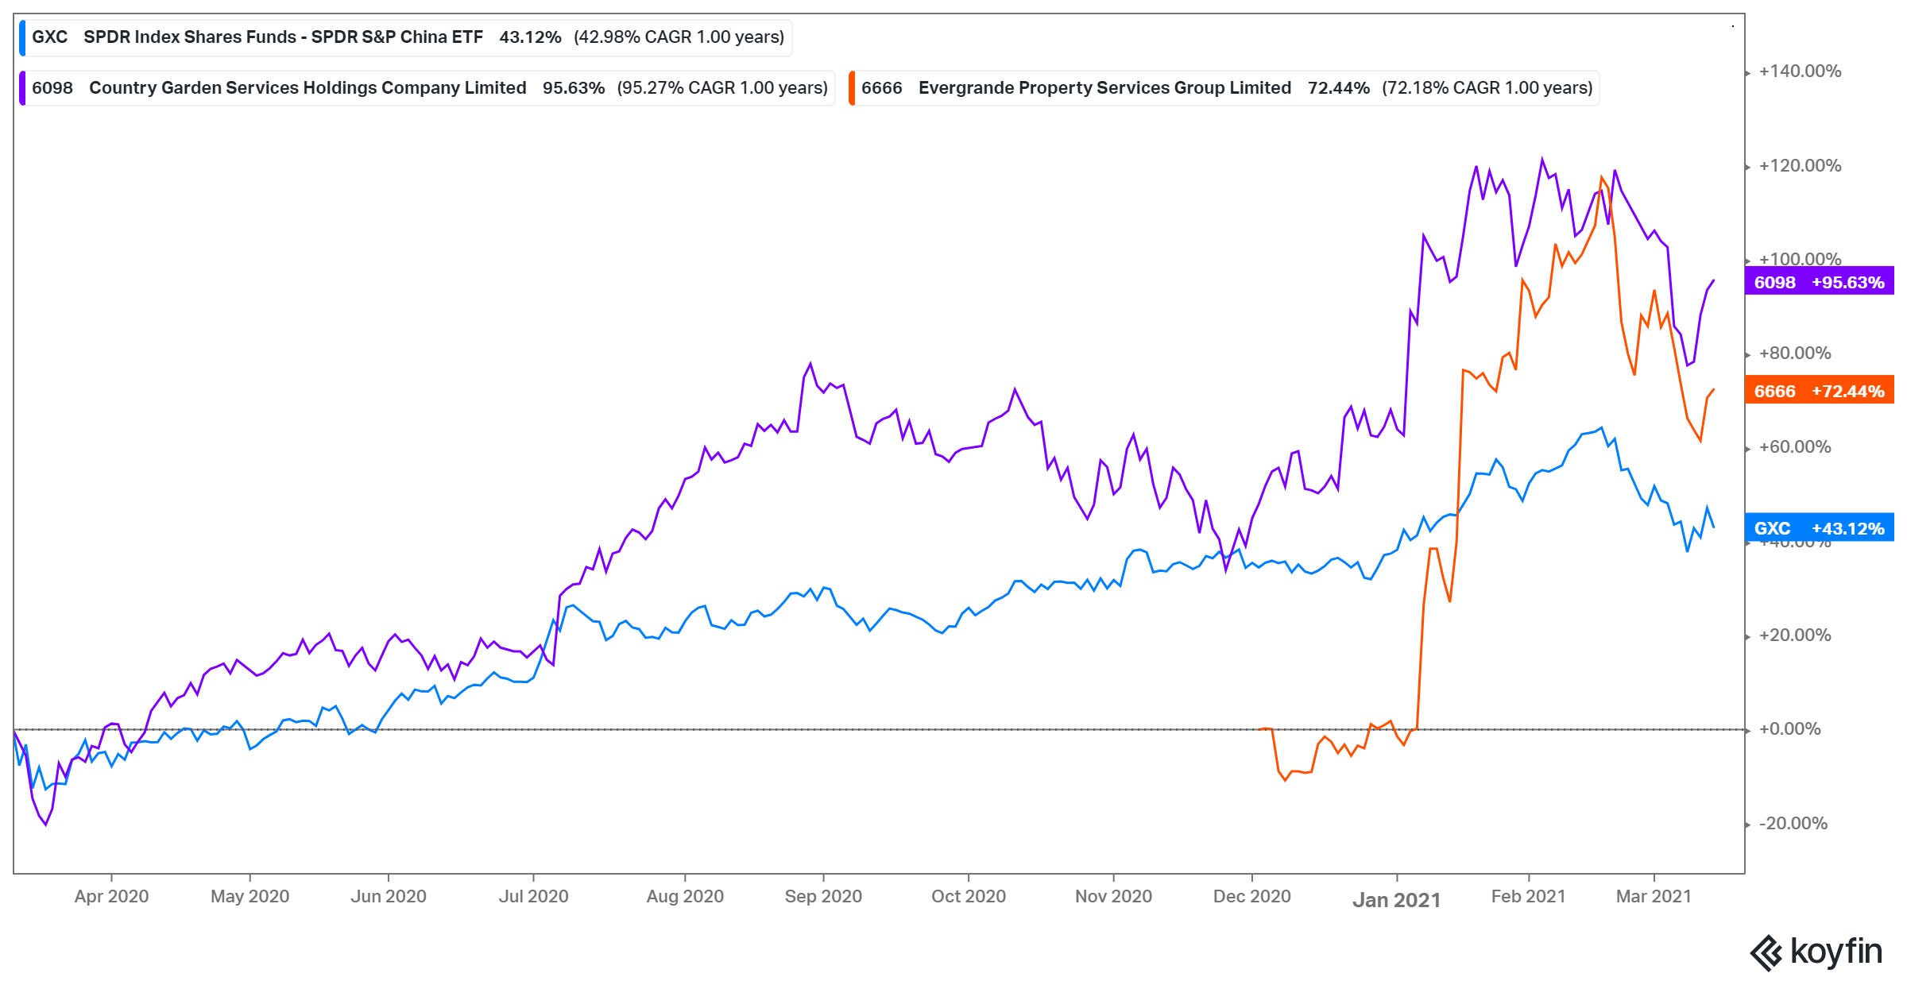Click the (72.18% CAGR 1.00 years) text

coord(1487,88)
